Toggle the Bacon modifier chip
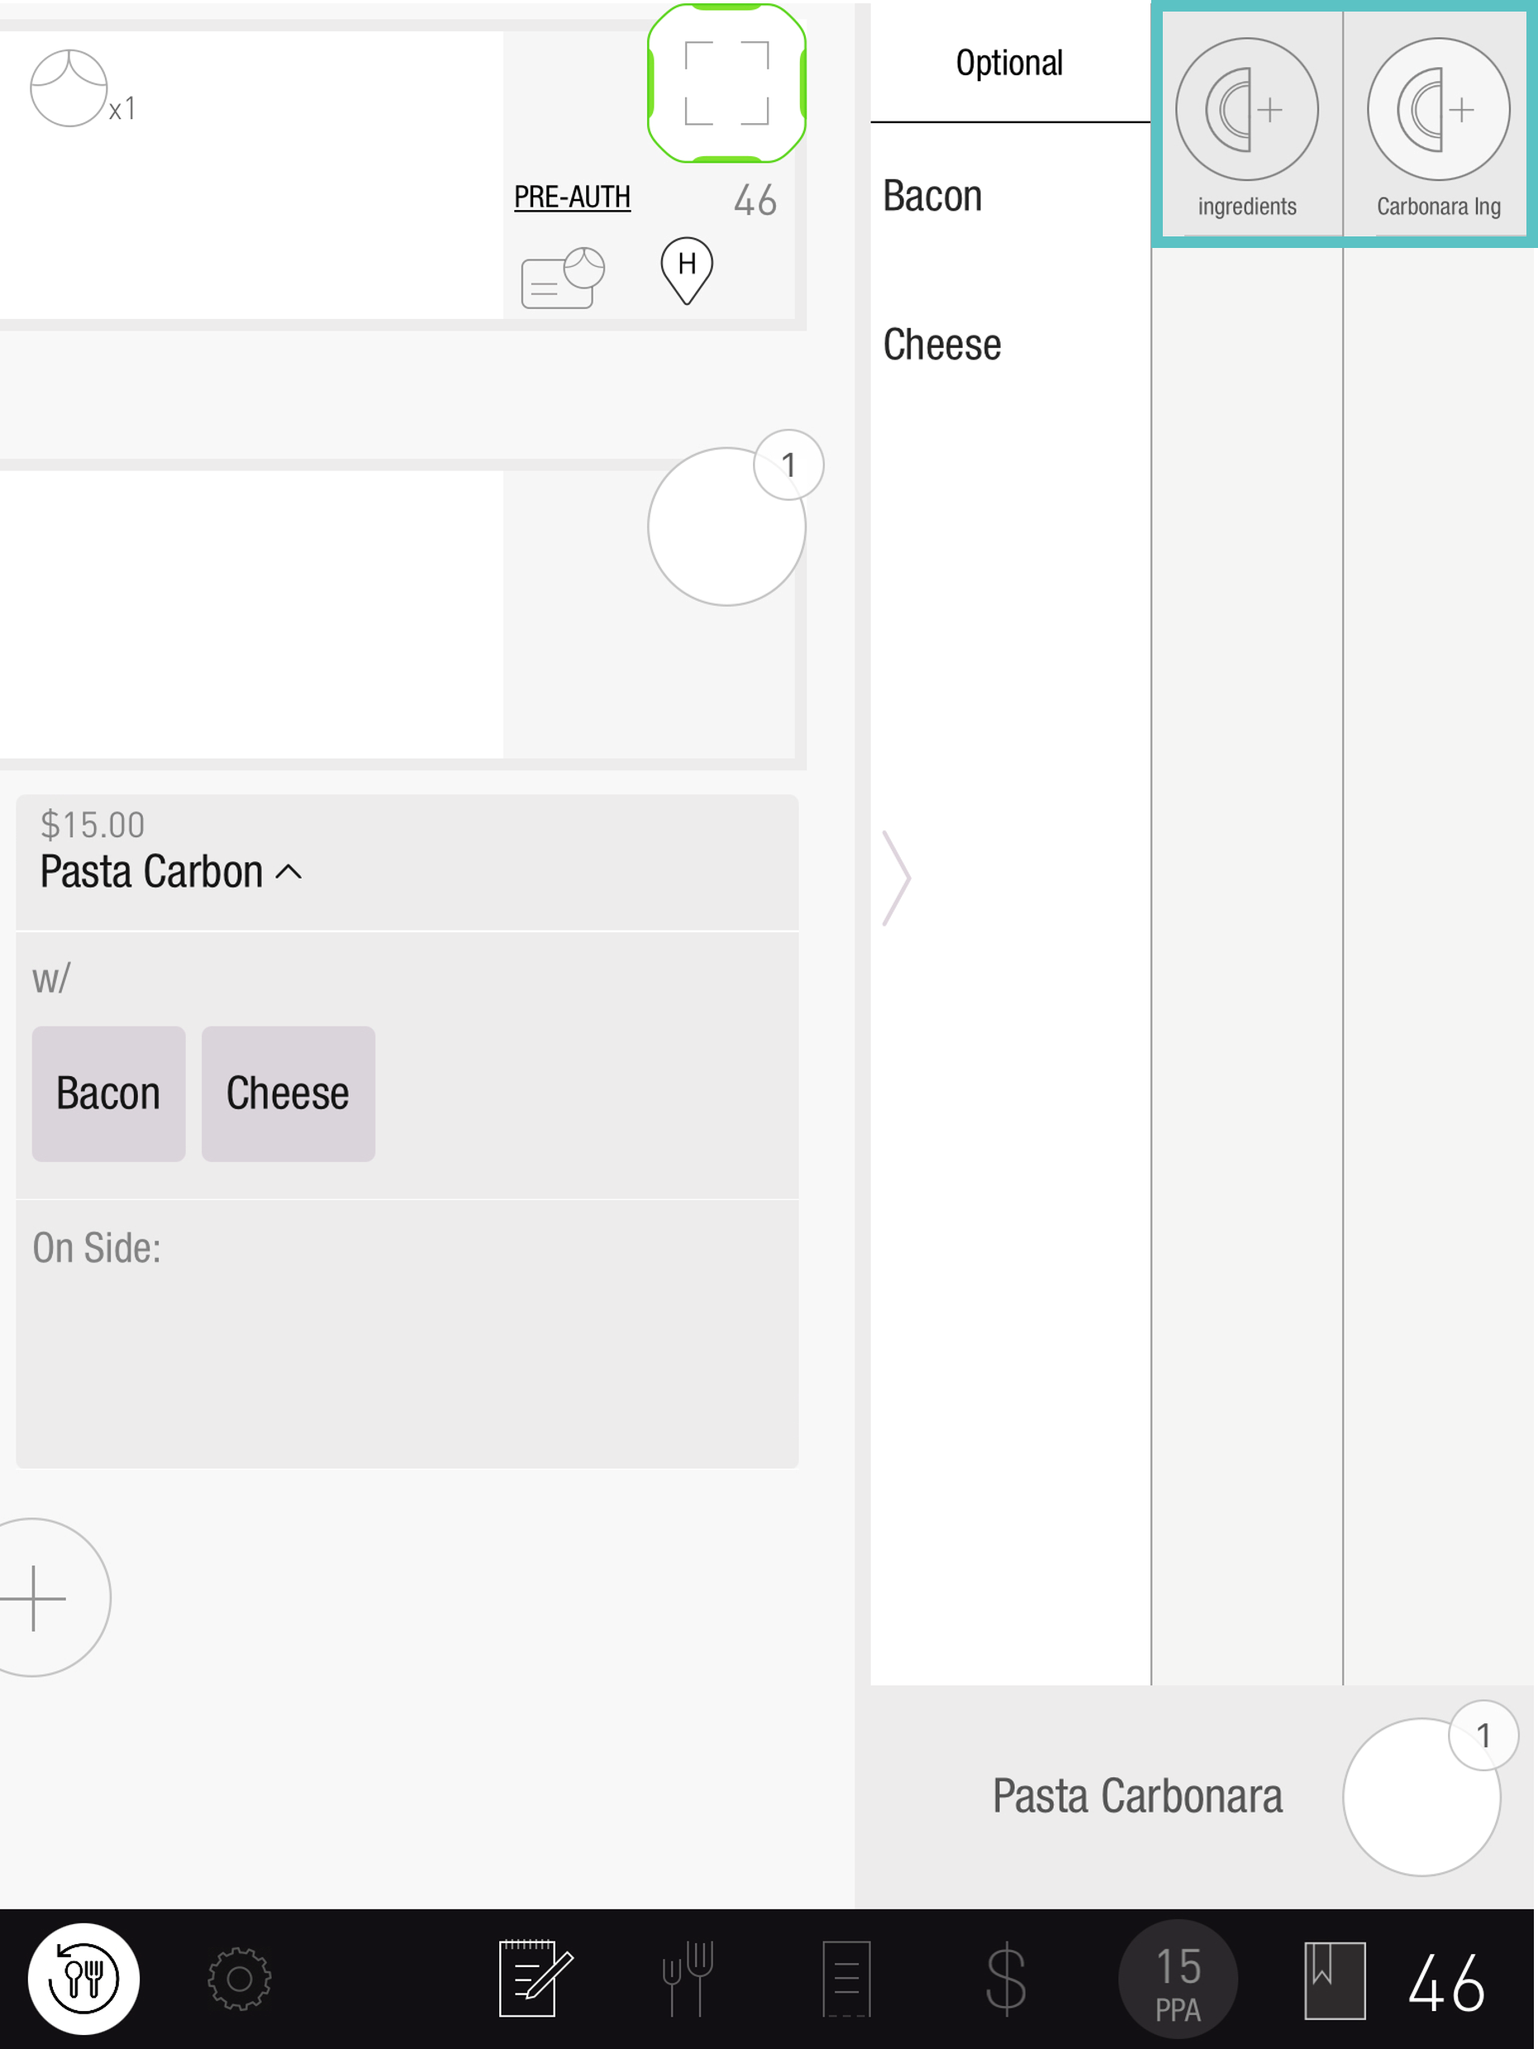Screen dimensions: 1538x2049 click(x=108, y=1093)
